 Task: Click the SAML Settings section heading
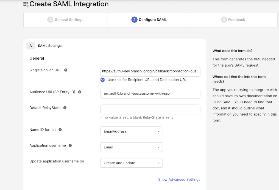50,46
